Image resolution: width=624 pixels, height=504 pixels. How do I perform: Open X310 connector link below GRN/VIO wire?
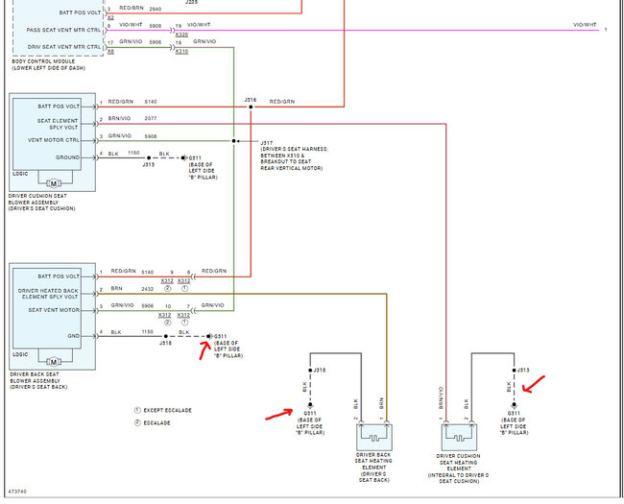click(x=181, y=52)
